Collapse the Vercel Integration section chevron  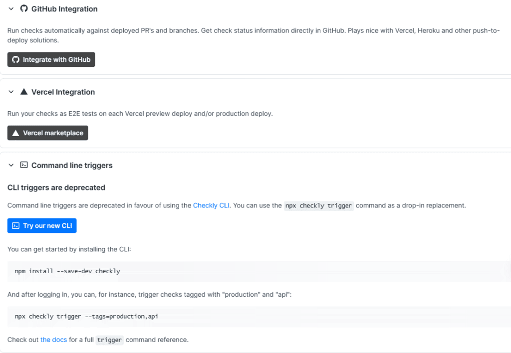(x=11, y=92)
